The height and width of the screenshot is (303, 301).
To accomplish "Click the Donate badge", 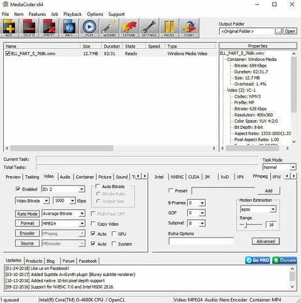I will 285,260.
